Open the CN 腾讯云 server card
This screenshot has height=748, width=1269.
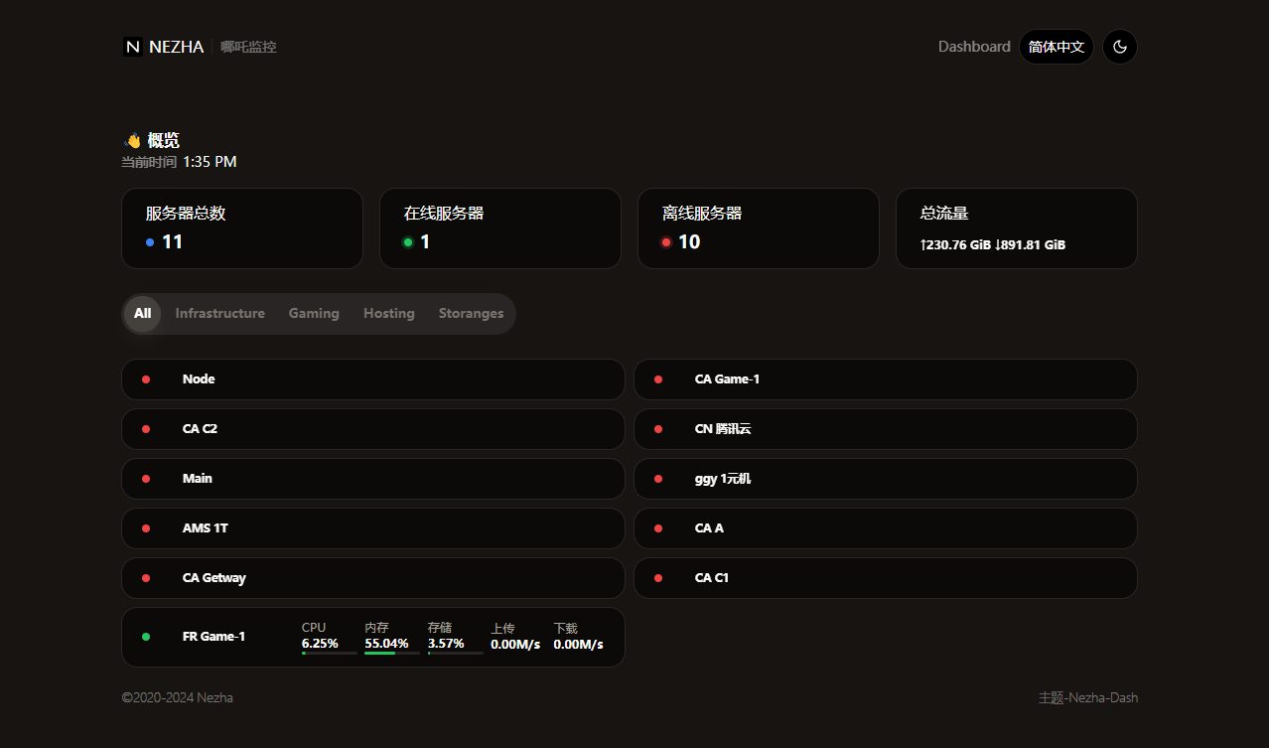click(x=885, y=429)
